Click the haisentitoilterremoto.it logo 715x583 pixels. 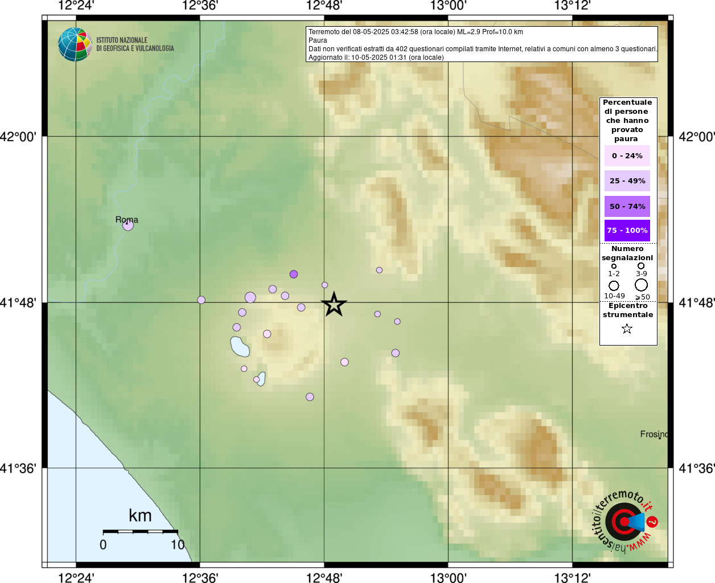(625, 521)
